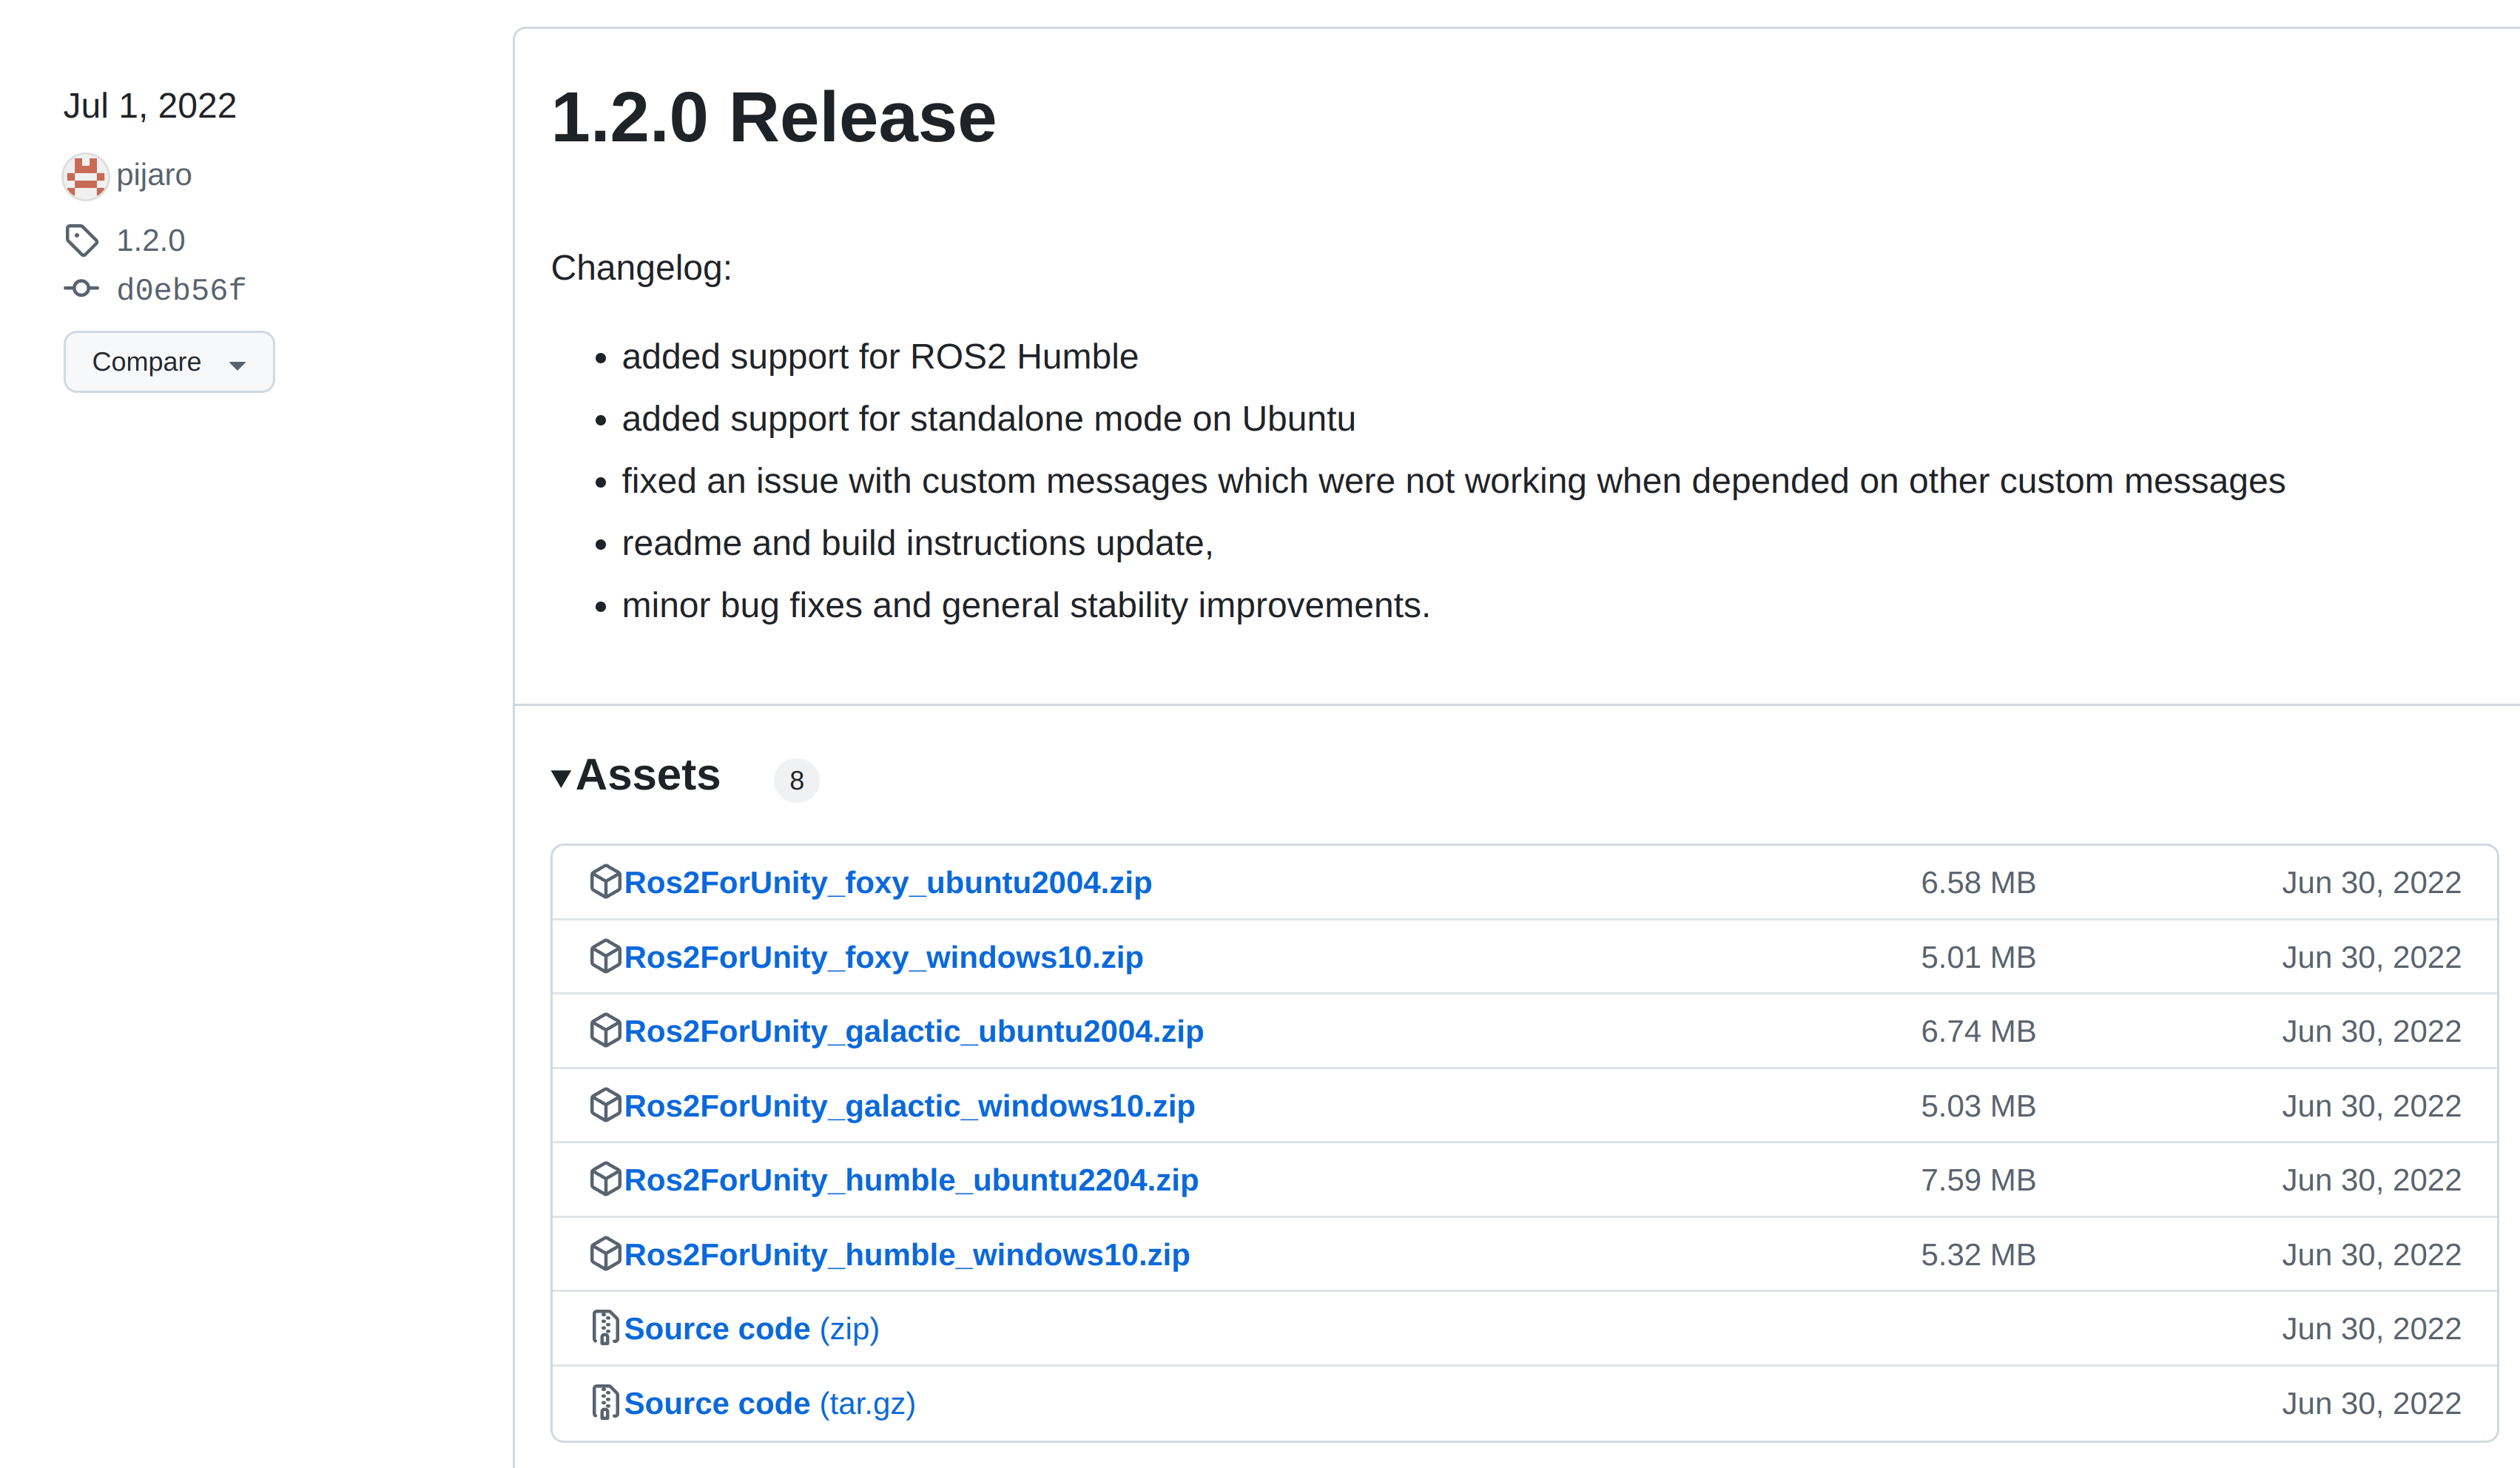Click package icon for foxy_ubuntu2004 zip
The height and width of the screenshot is (1468, 2520).
pos(605,882)
